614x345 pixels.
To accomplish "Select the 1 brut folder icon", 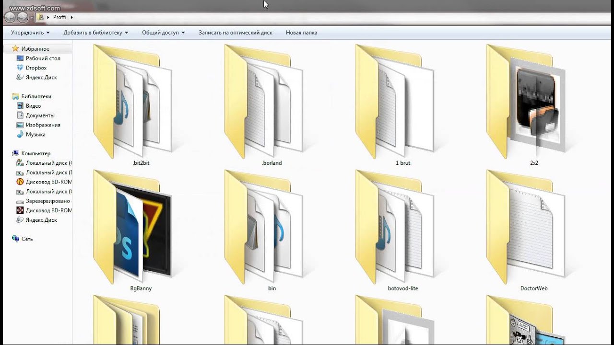I will [394, 102].
